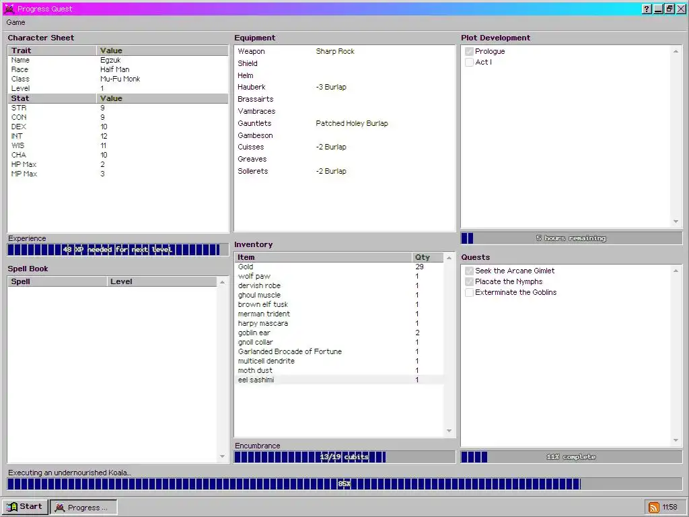Click the Inventory scroll up arrow
This screenshot has width=689, height=517.
tap(449, 258)
